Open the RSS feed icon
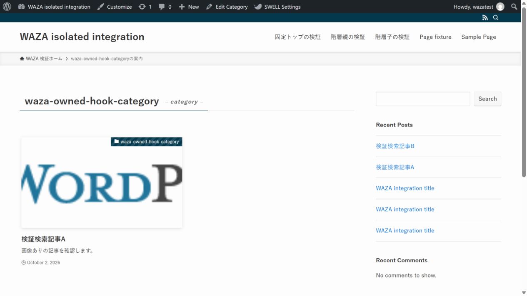527x296 pixels. [x=485, y=17]
